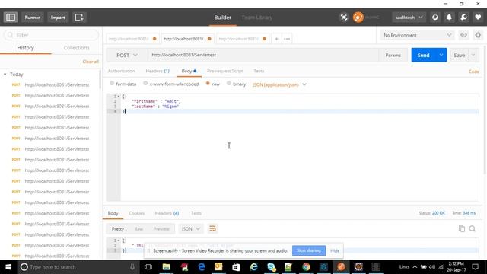Open Google Chrome from the taskbar
Viewport: 487px width, 274px height.
(x=306, y=267)
